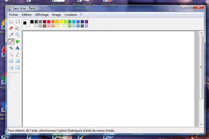209x139 pixels.
Task: Choose the Eraser tool
Action: click(11, 28)
